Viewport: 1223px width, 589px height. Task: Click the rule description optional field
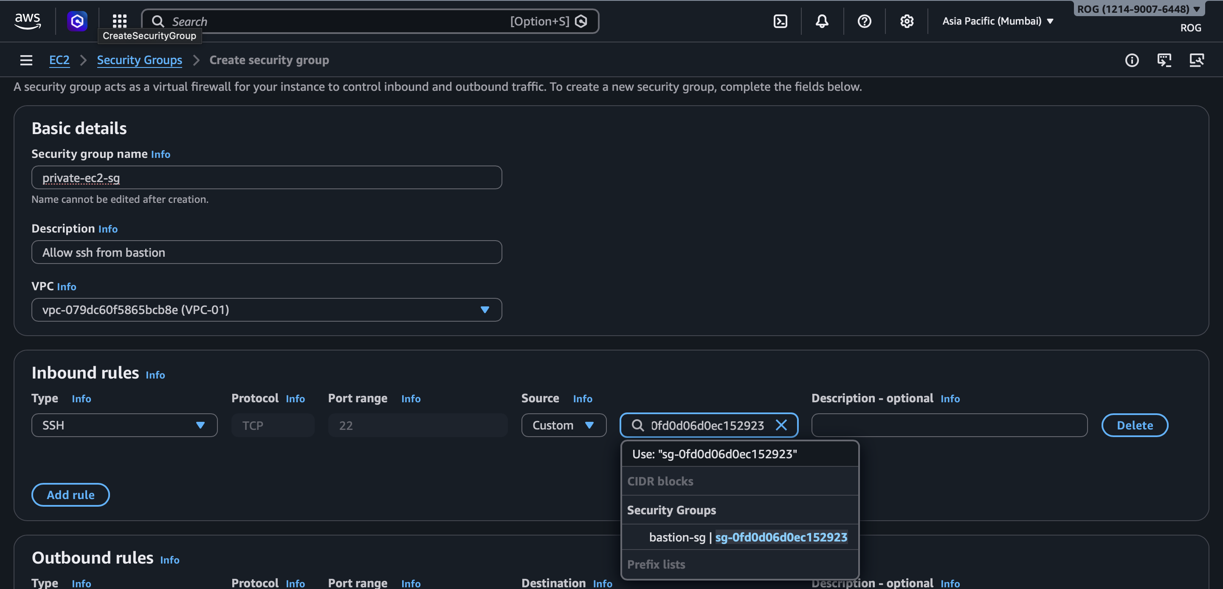point(949,425)
